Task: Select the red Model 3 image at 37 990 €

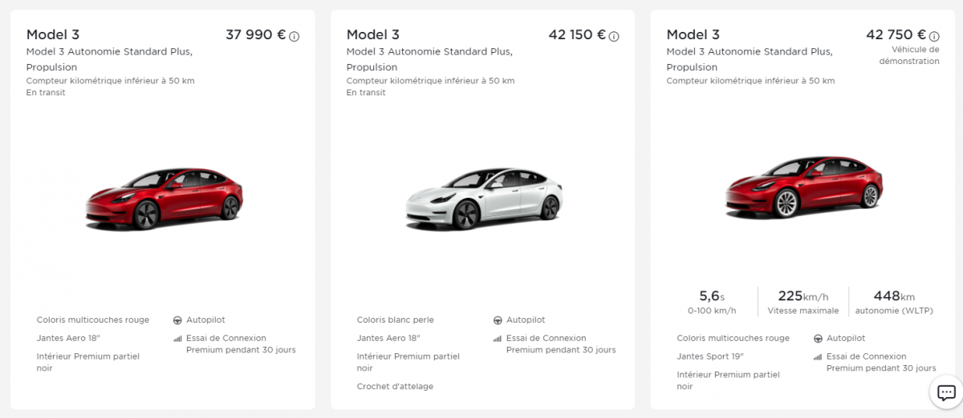Action: pos(164,197)
